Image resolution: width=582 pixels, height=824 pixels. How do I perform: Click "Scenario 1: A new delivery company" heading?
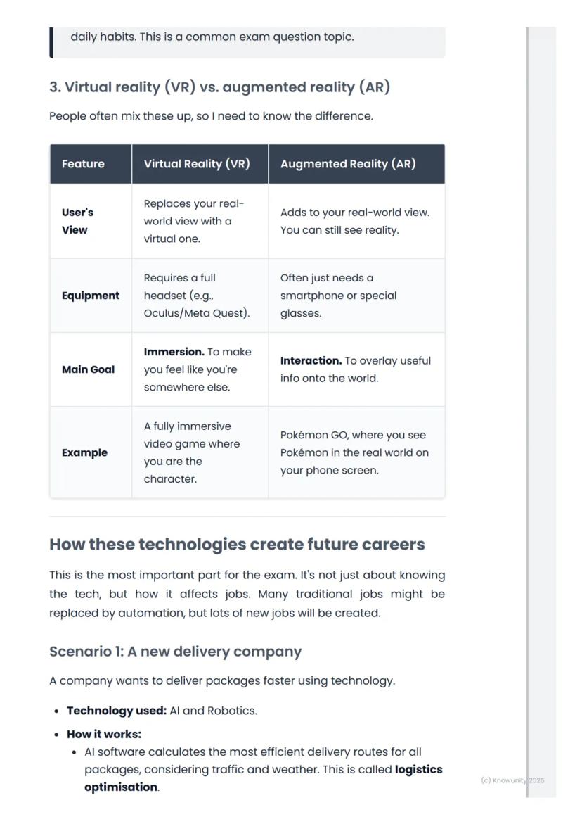pyautogui.click(x=175, y=652)
